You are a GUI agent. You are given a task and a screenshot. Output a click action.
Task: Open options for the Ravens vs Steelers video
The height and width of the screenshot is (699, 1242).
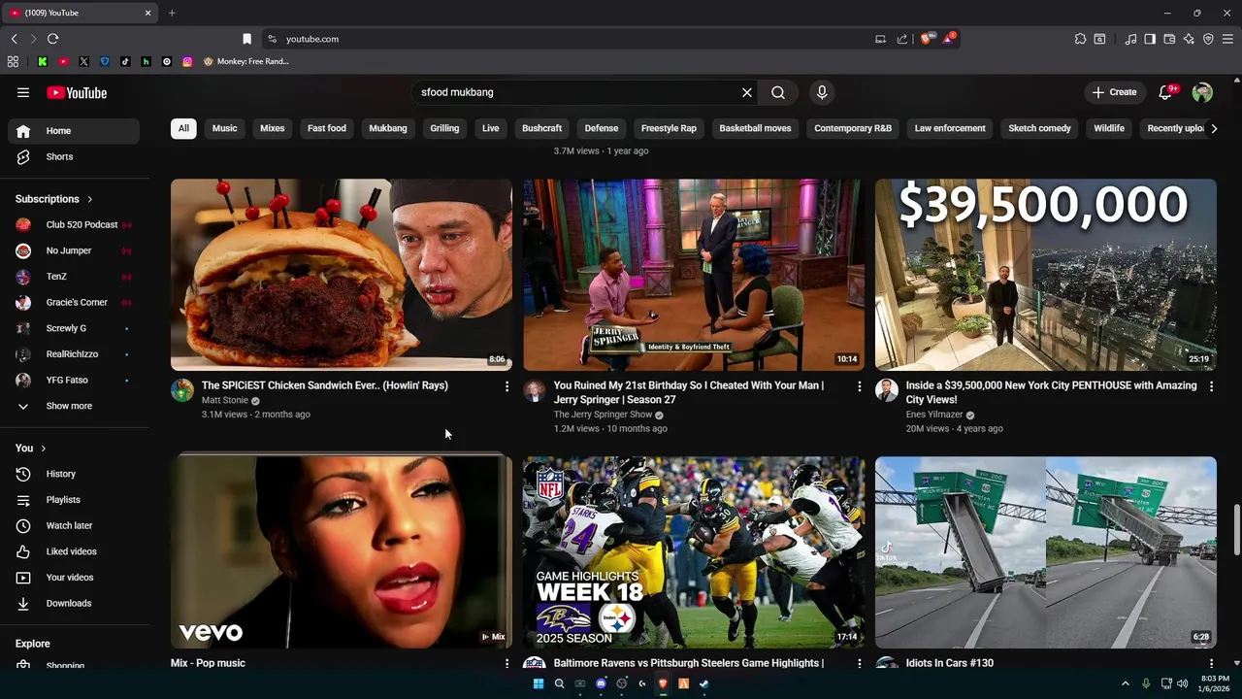(x=859, y=664)
